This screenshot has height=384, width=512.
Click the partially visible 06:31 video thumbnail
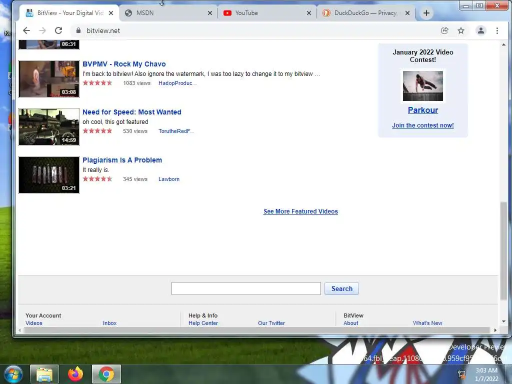pos(49,44)
